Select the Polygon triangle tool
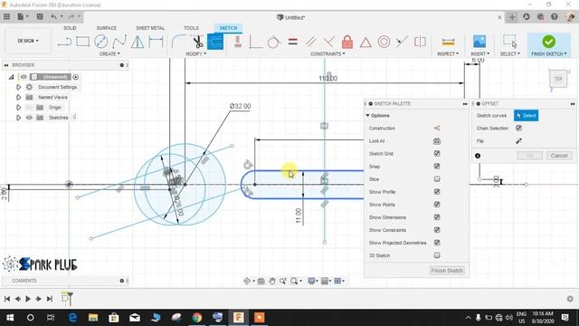The width and height of the screenshot is (579, 326). pos(138,42)
